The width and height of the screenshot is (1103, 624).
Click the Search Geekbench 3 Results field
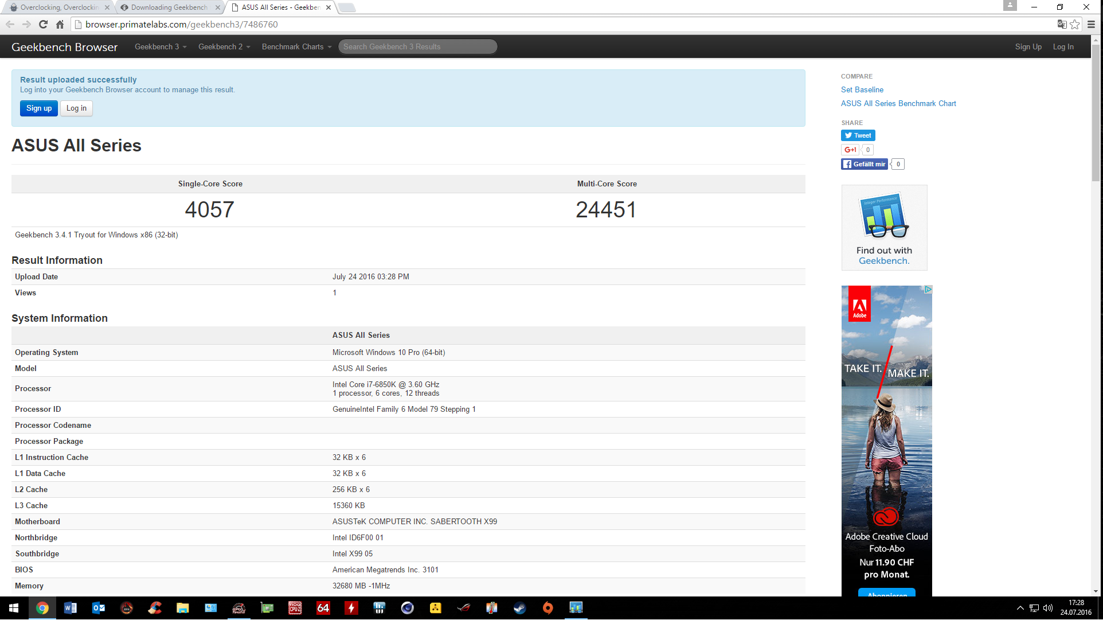417,46
